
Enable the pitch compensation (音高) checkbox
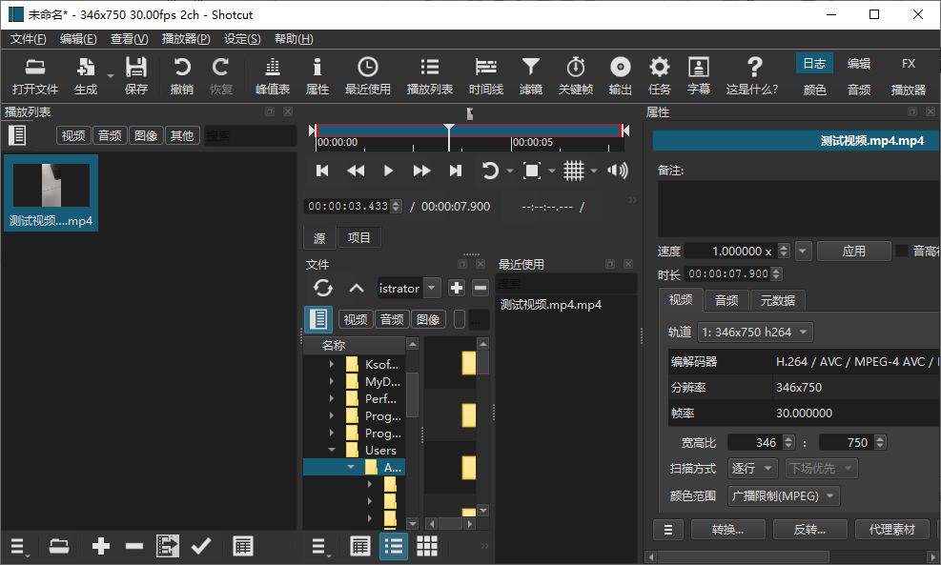pyautogui.click(x=901, y=251)
